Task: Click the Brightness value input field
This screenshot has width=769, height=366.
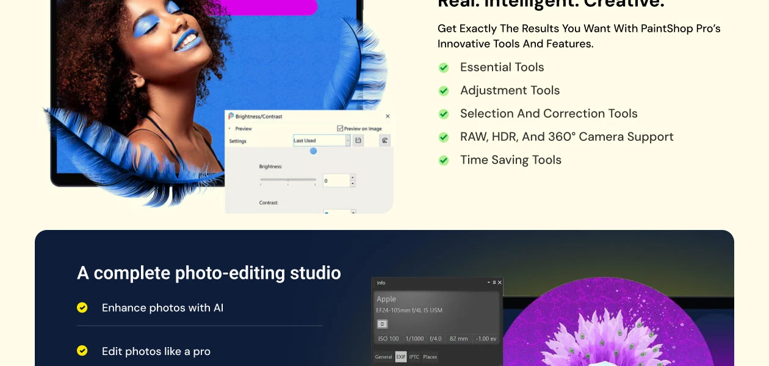Action: click(x=336, y=180)
